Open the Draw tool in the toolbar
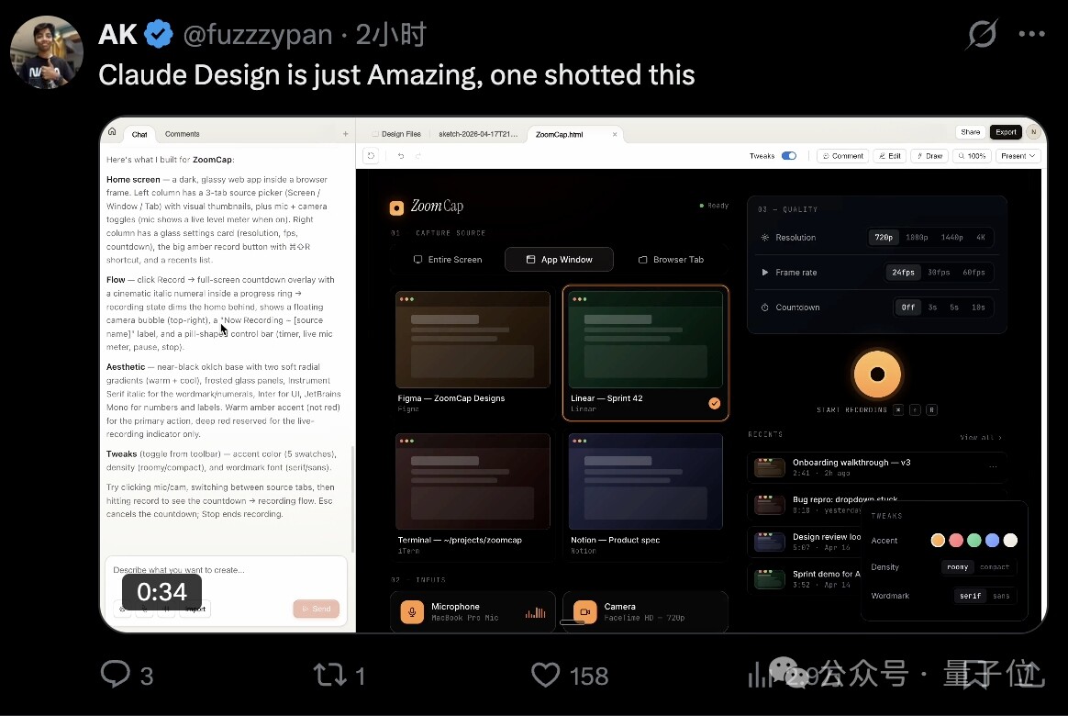Screen dimensions: 1068x716 tap(929, 155)
